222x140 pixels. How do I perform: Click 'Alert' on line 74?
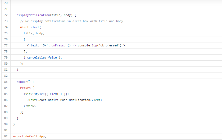coord(24,27)
